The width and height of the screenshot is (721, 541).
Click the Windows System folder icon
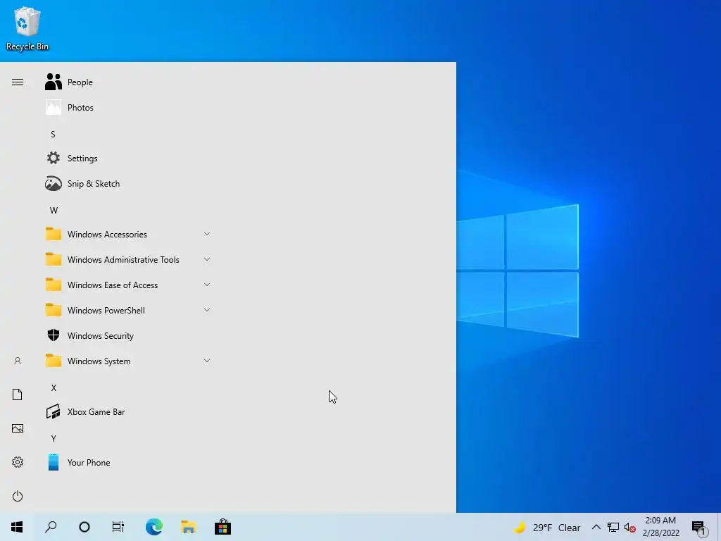coord(54,360)
